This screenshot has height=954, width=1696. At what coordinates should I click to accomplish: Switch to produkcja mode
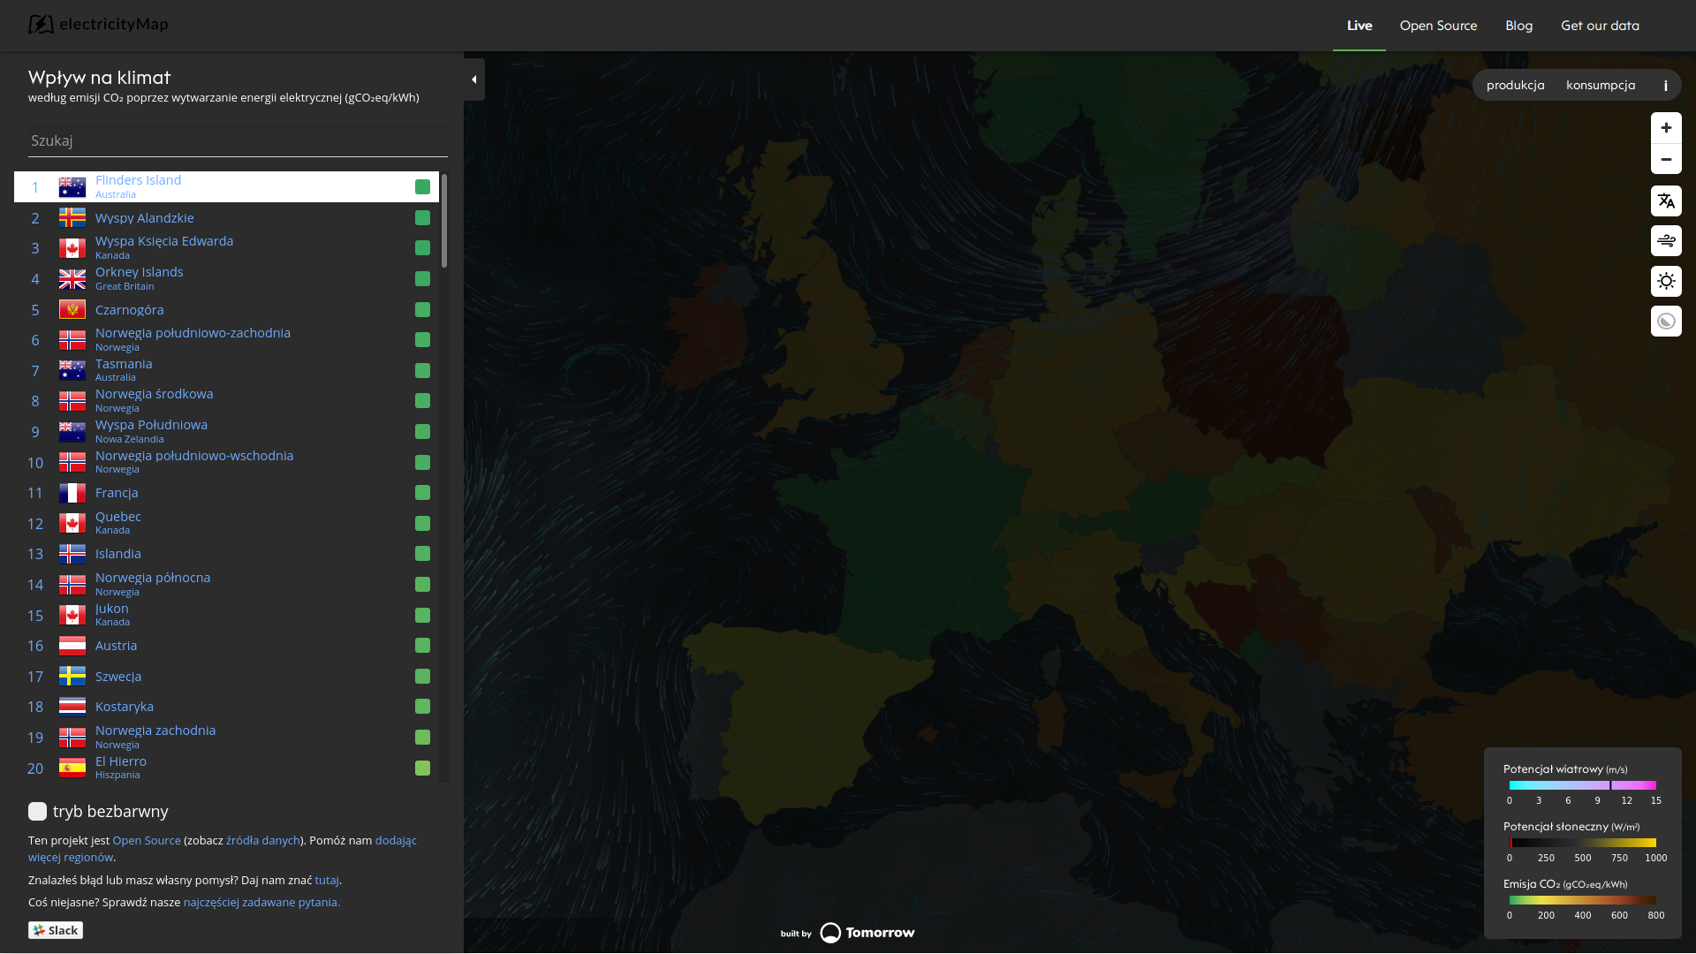pyautogui.click(x=1515, y=85)
